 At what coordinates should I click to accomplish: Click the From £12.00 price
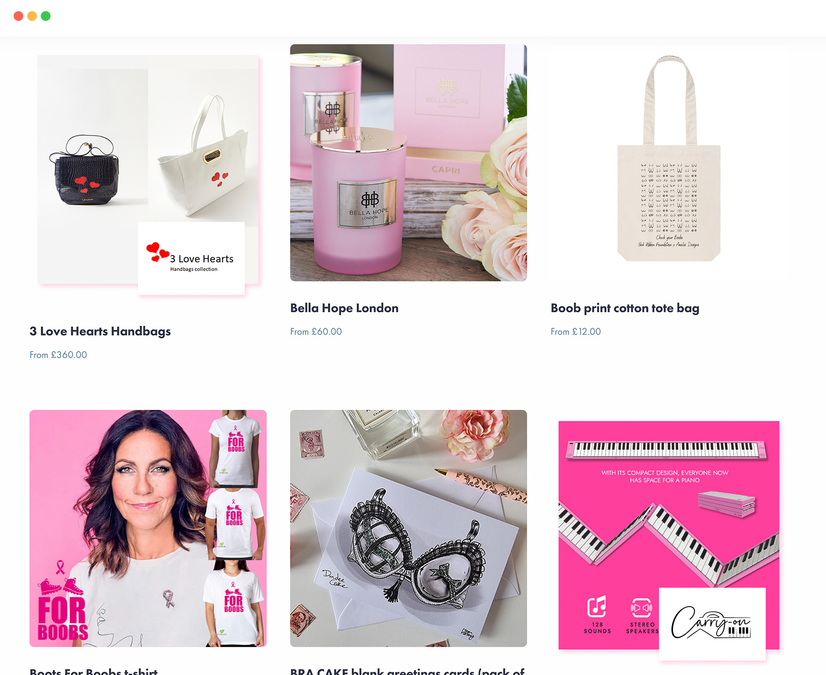pos(576,332)
